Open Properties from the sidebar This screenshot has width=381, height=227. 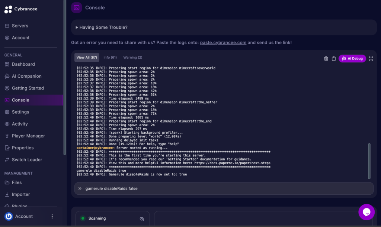(x=23, y=148)
